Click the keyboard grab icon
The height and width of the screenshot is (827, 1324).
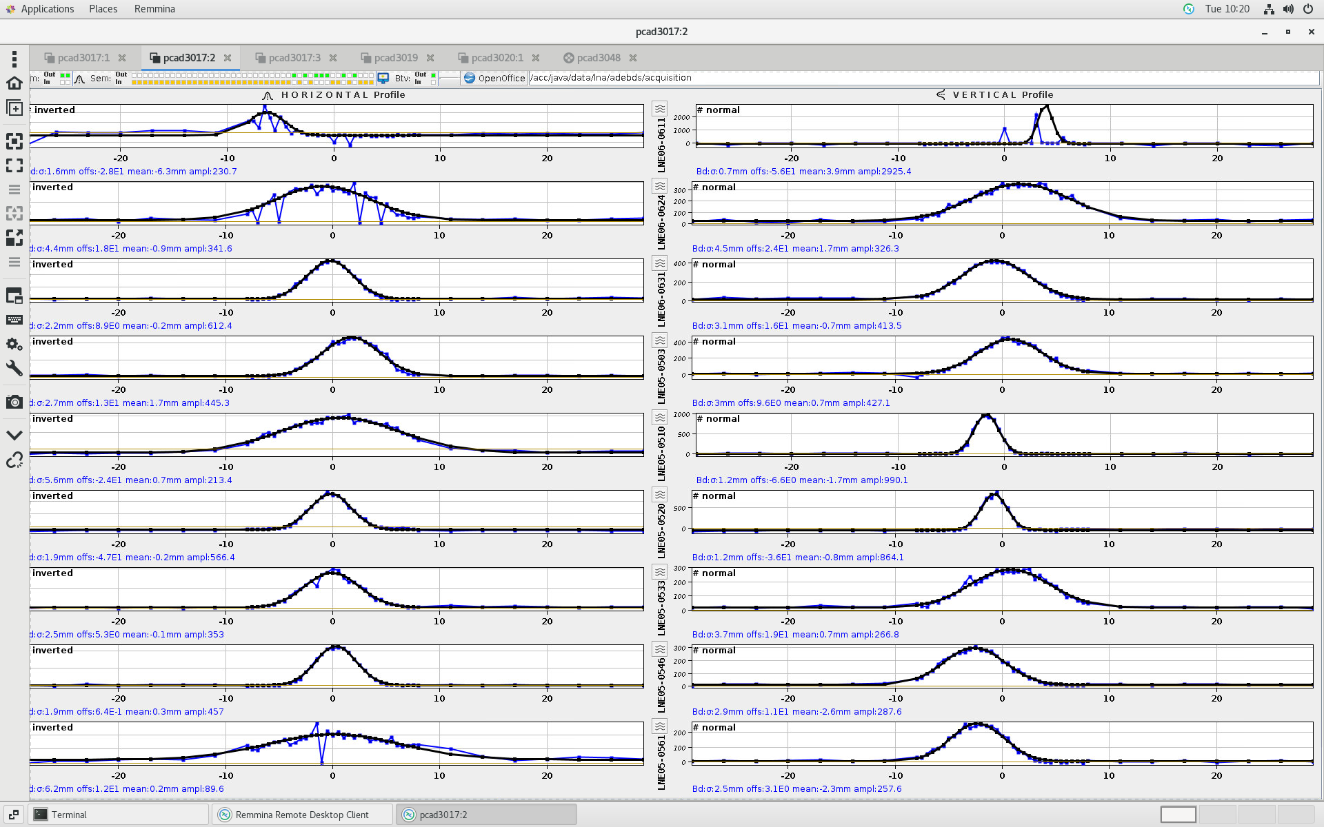(14, 320)
